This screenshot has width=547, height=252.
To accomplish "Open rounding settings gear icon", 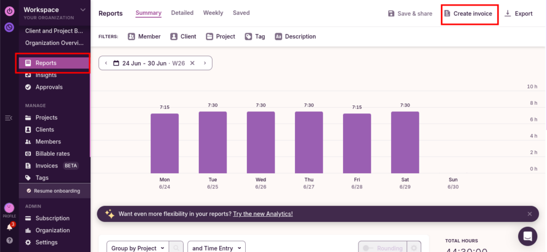I will pos(414,248).
